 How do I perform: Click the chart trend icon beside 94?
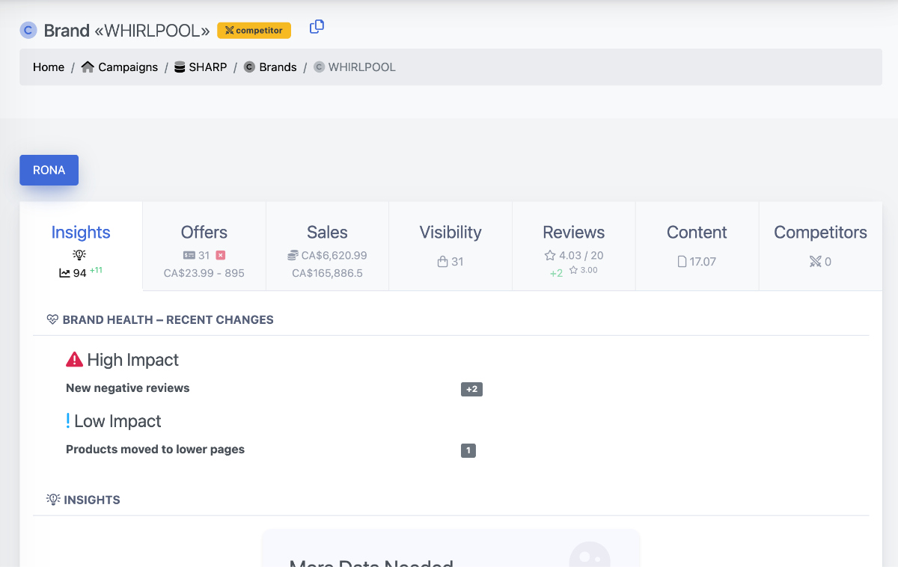click(64, 274)
